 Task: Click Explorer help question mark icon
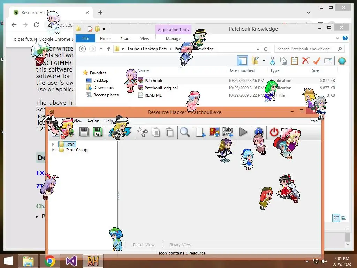345,38
